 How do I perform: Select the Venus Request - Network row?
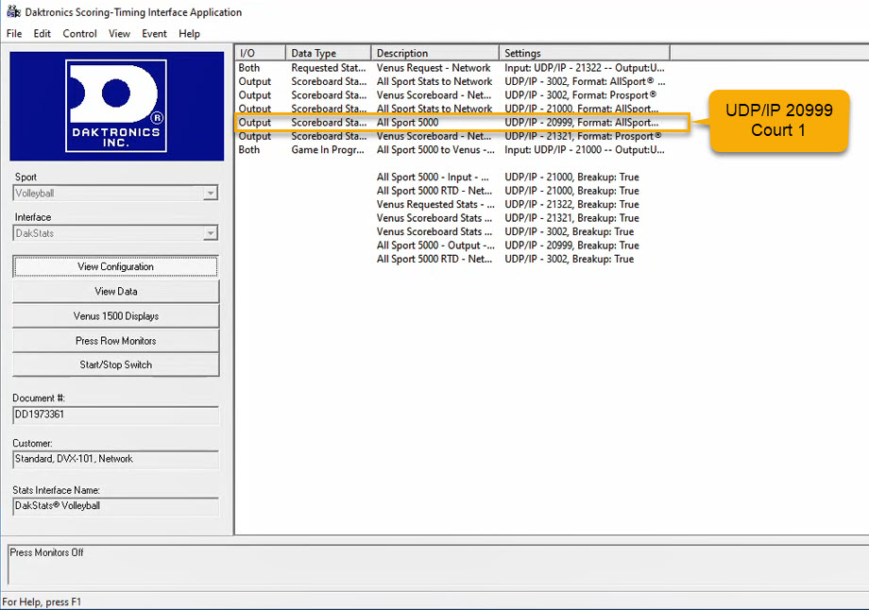tap(433, 68)
